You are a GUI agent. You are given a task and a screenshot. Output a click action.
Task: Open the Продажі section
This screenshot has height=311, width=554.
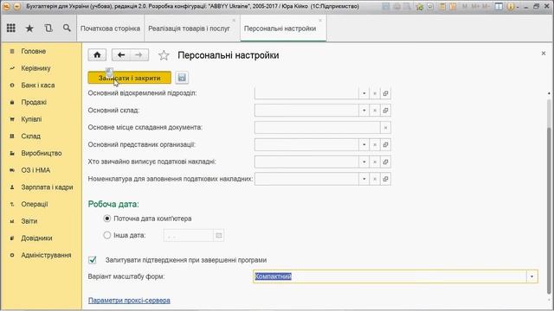pos(34,102)
